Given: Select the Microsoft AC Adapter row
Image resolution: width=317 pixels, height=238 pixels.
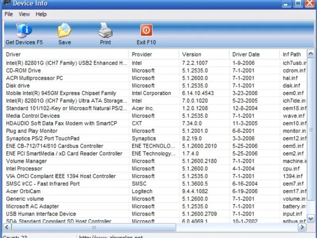Looking at the screenshot, I should 155,206.
